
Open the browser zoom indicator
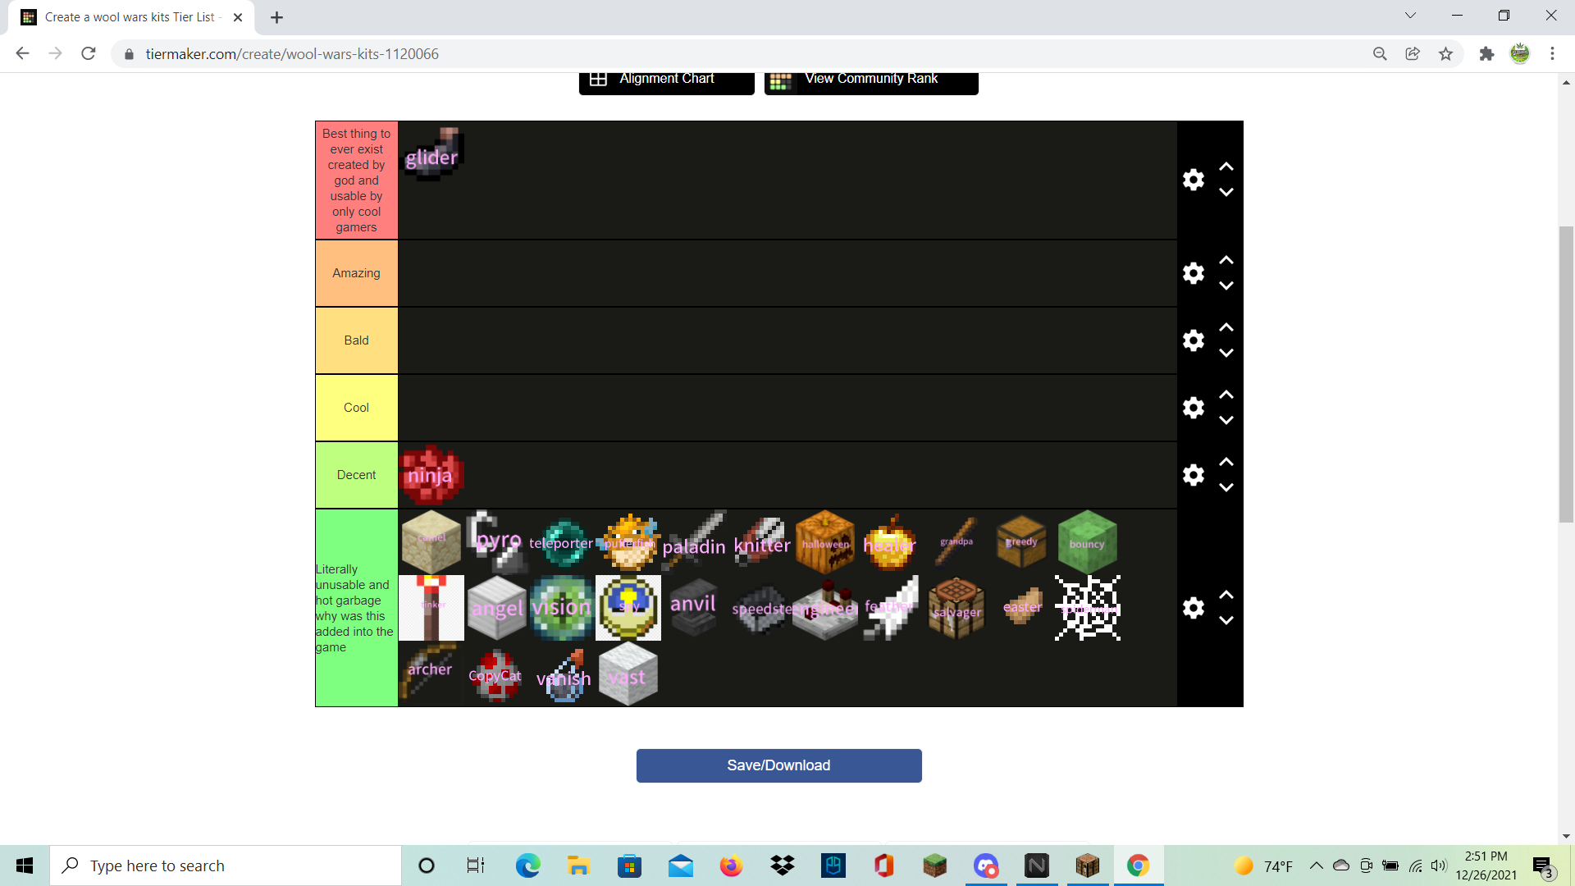pos(1380,54)
